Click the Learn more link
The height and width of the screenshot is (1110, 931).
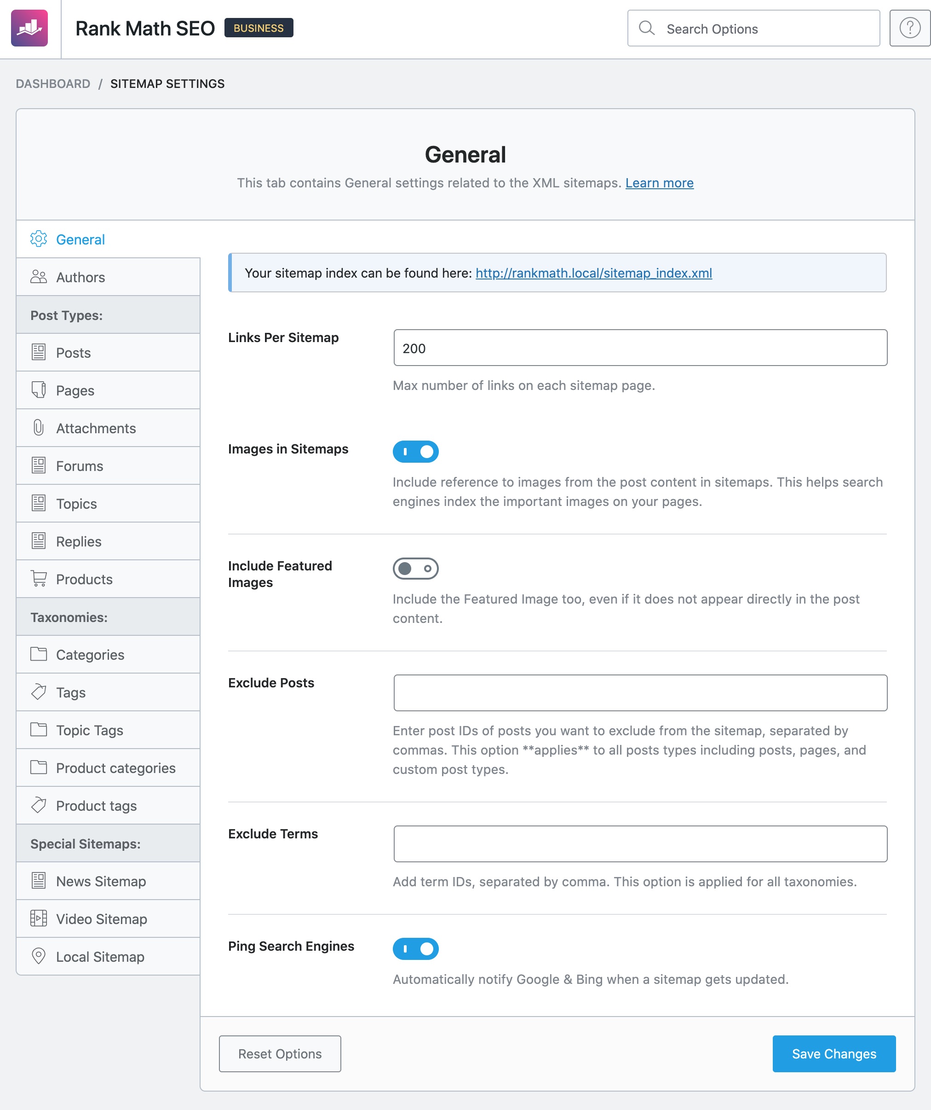coord(660,182)
